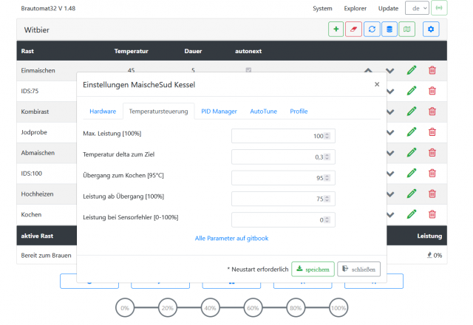The width and height of the screenshot is (473, 325).
Task: Open the Profile tab
Action: [299, 112]
